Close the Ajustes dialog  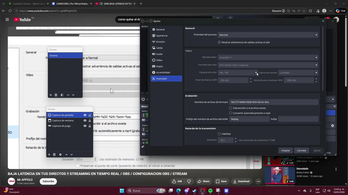coord(323,21)
